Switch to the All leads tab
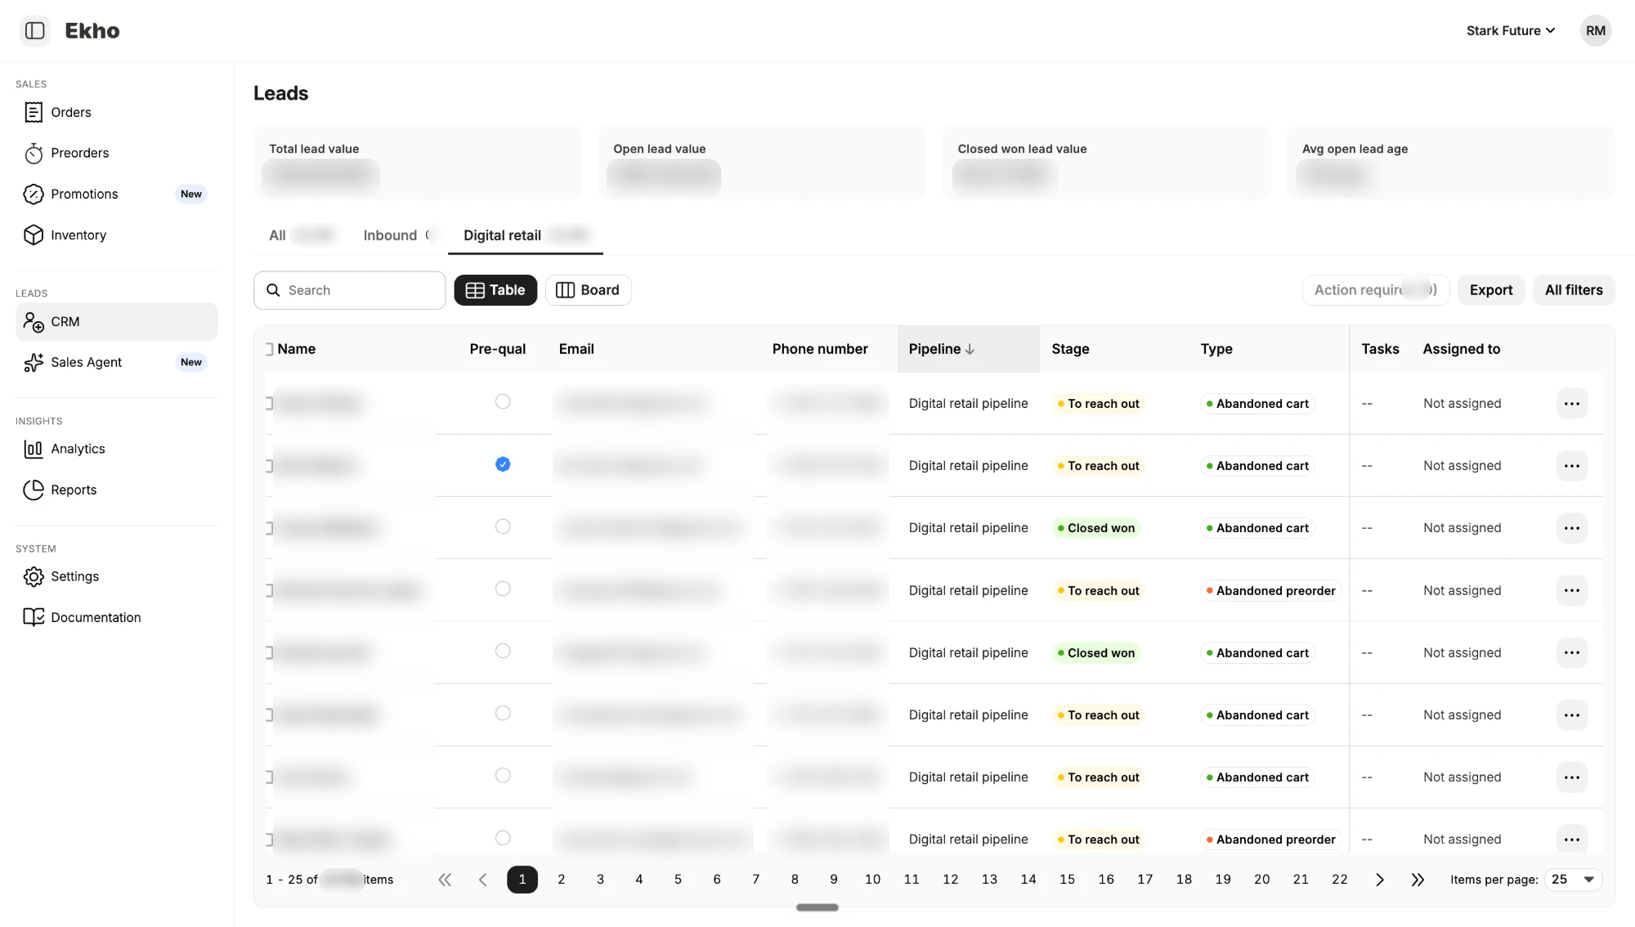Viewport: 1635px width, 927px height. [x=300, y=235]
